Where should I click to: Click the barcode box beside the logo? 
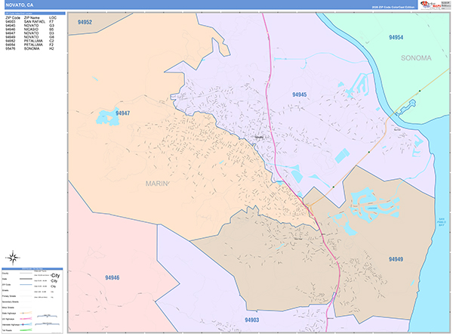(x=447, y=5)
